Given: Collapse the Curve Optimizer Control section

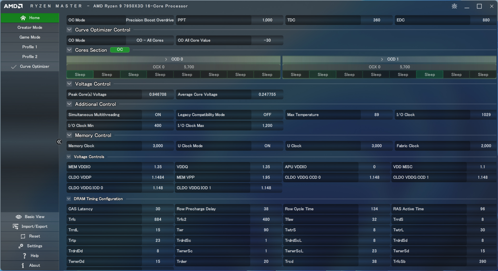Looking at the screenshot, I should pyautogui.click(x=69, y=30).
